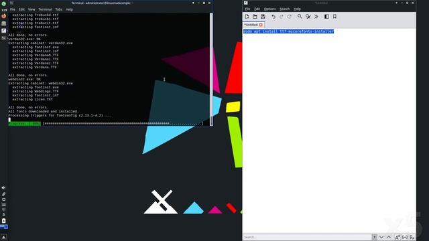Toggle whole word match in the search bar

(x=405, y=237)
